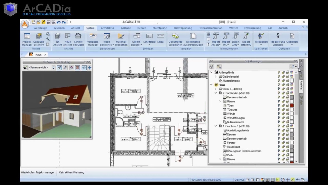Toggle the lock icon for Mauerkranz row

point(283,147)
